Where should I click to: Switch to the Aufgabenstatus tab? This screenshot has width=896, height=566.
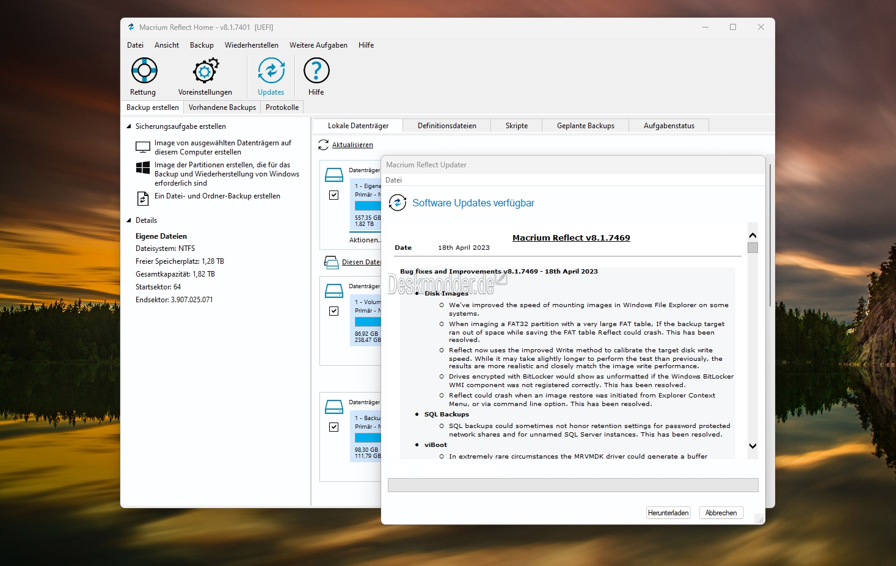pos(669,126)
